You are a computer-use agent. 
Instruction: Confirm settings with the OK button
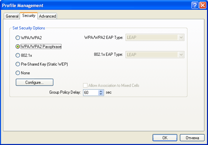coord(165,138)
